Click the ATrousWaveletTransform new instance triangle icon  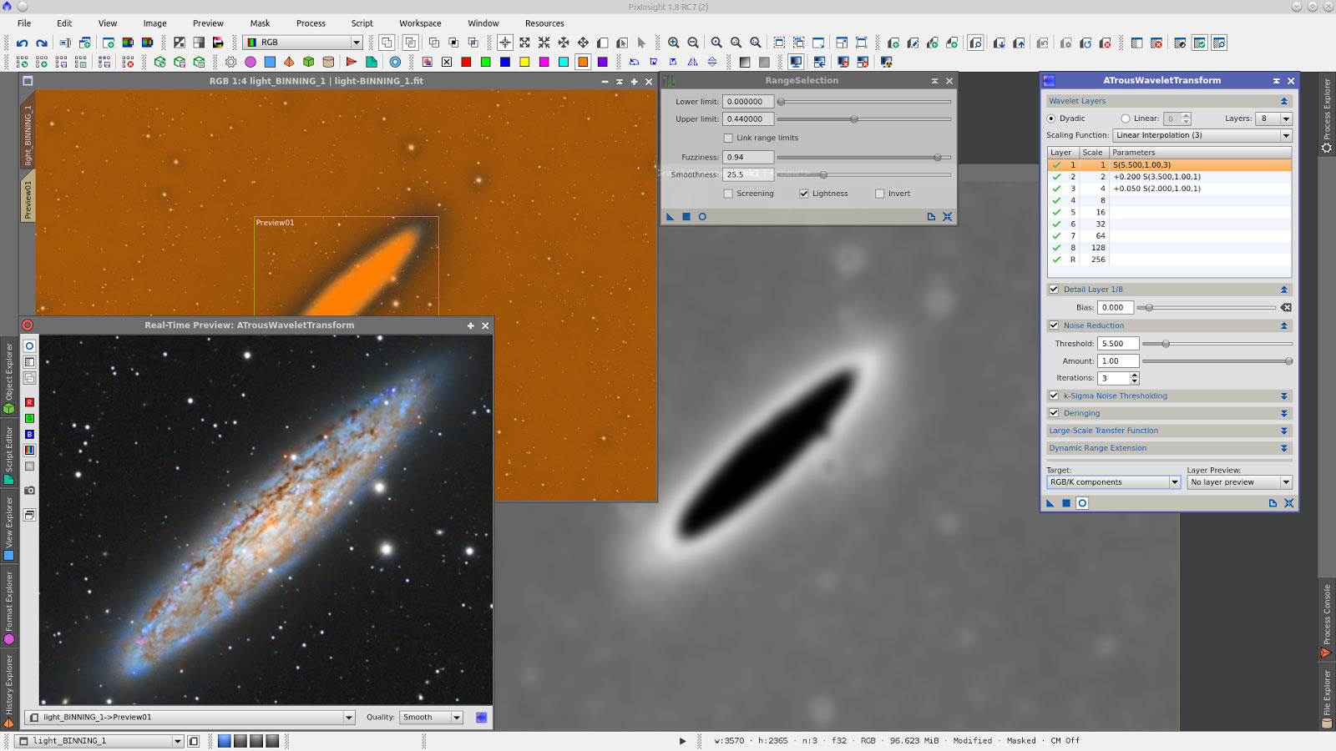click(x=1050, y=503)
